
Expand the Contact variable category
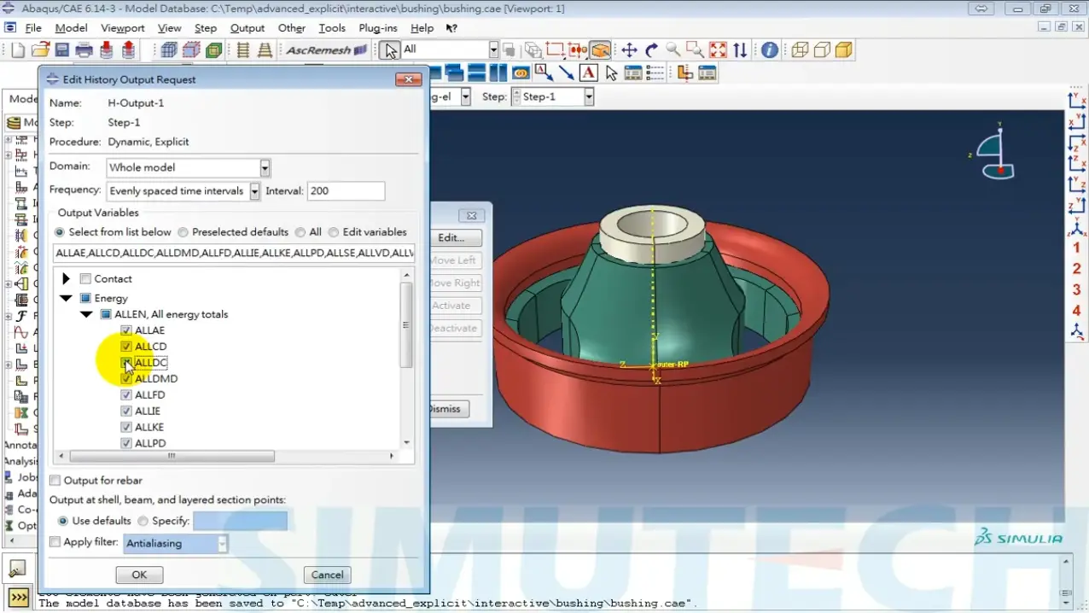pos(66,279)
